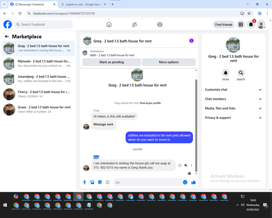Open the emoji picker in message box
This screenshot has width=272, height=218.
(x=185, y=182)
